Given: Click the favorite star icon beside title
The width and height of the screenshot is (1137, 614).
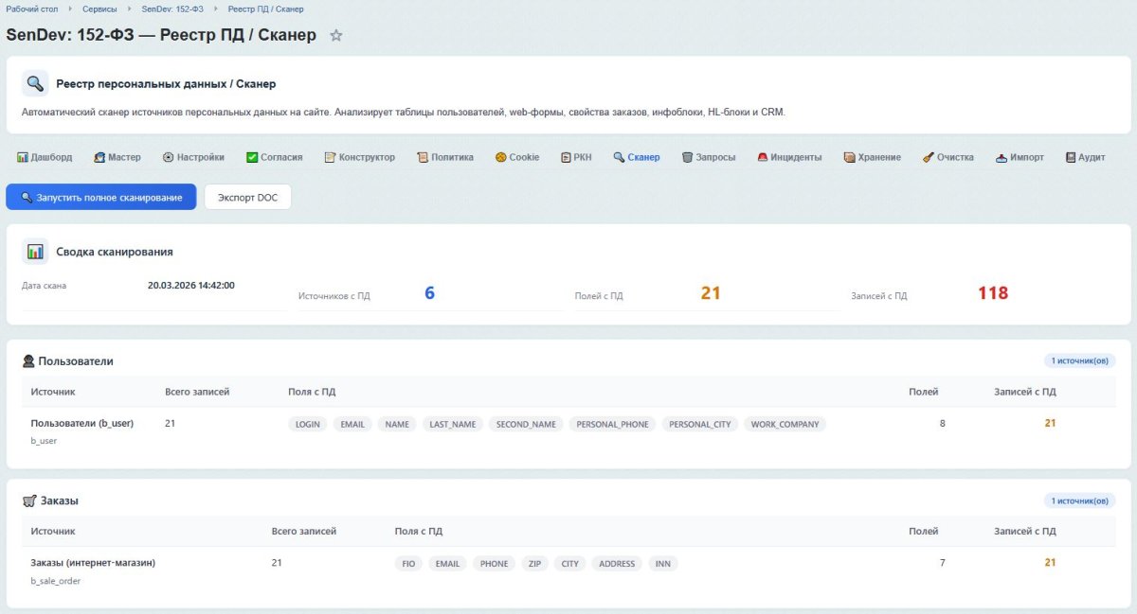Looking at the screenshot, I should tap(335, 36).
